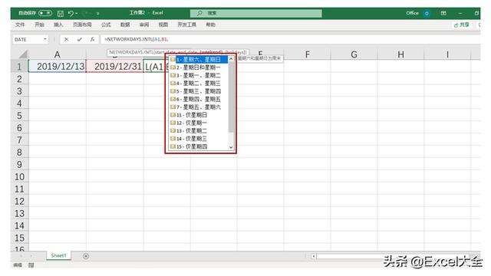The image size is (491, 276).
Task: Click the Save icon in title bar
Action: click(x=61, y=13)
